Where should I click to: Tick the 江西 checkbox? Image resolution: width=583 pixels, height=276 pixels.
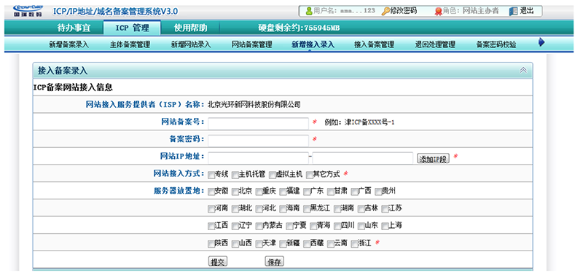(211, 226)
